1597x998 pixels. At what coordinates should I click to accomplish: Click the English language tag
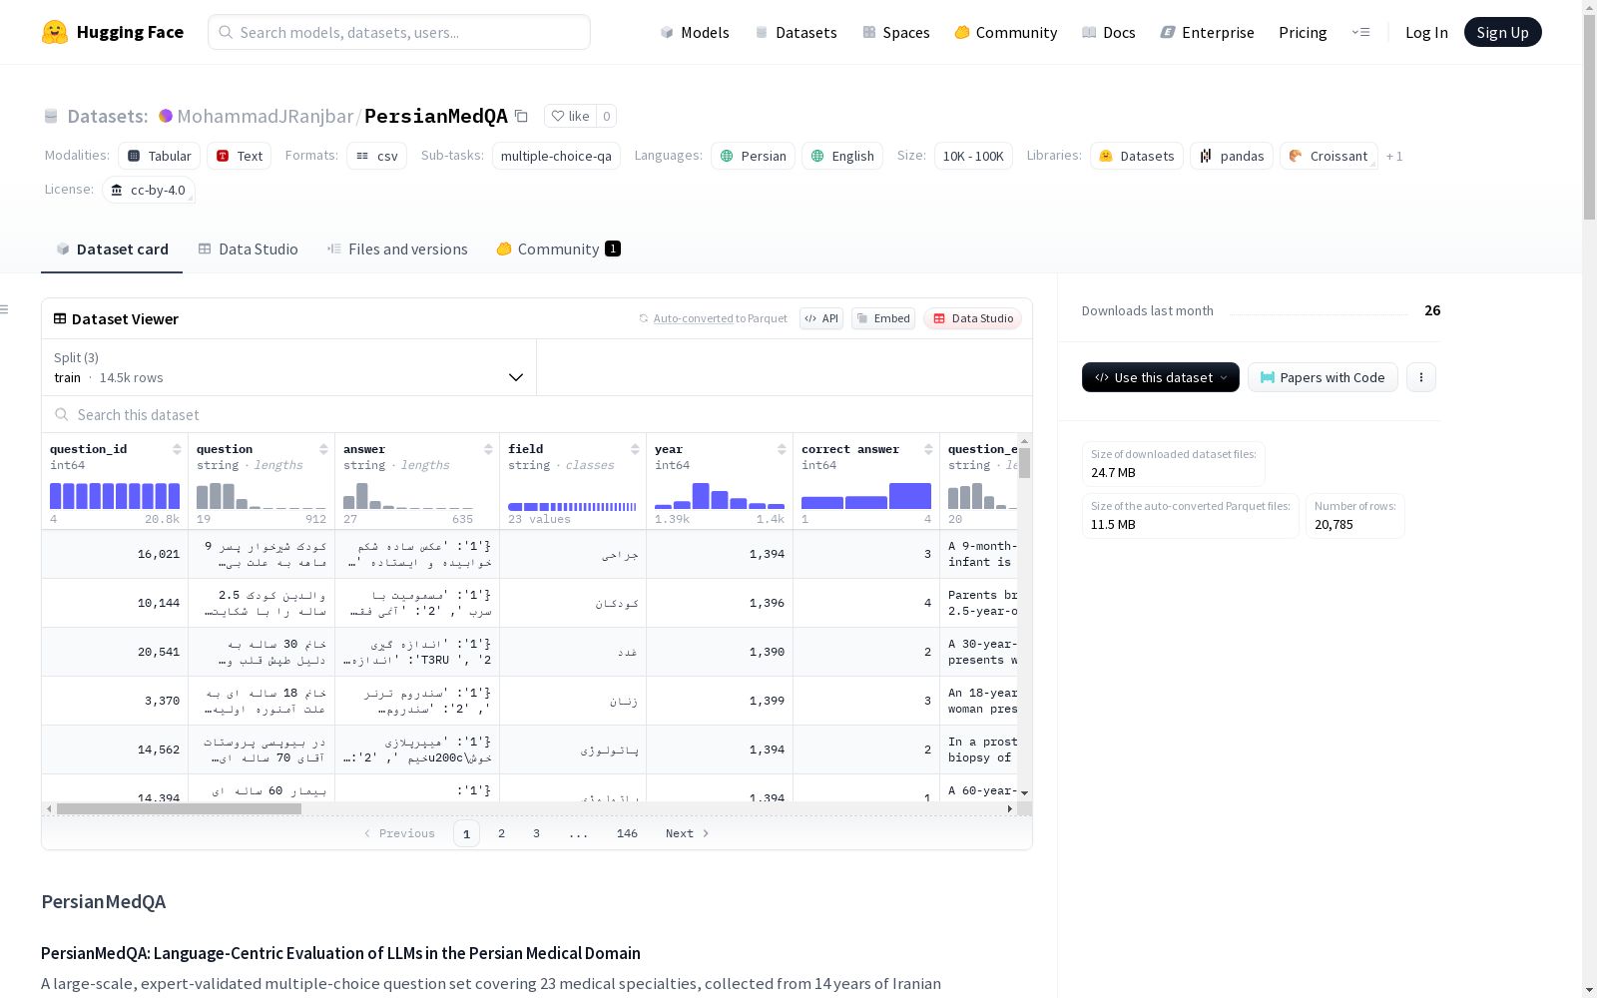842,156
